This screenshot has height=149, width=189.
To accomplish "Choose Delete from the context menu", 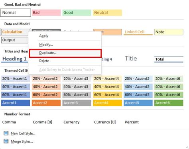I will [x=65, y=61].
